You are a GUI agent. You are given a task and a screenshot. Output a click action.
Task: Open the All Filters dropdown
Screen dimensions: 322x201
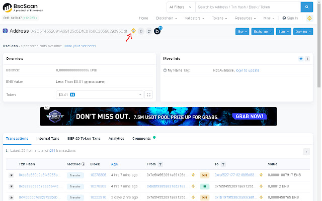(182, 7)
